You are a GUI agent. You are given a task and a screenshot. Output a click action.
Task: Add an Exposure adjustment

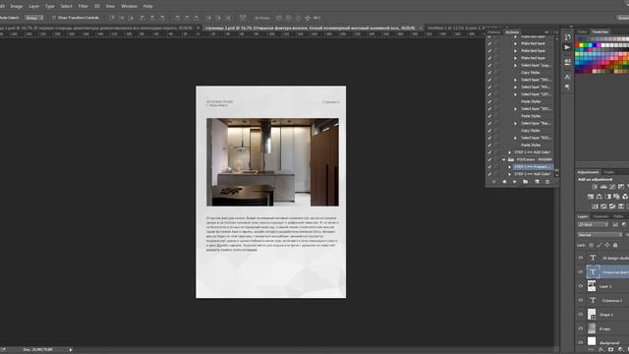click(x=621, y=187)
